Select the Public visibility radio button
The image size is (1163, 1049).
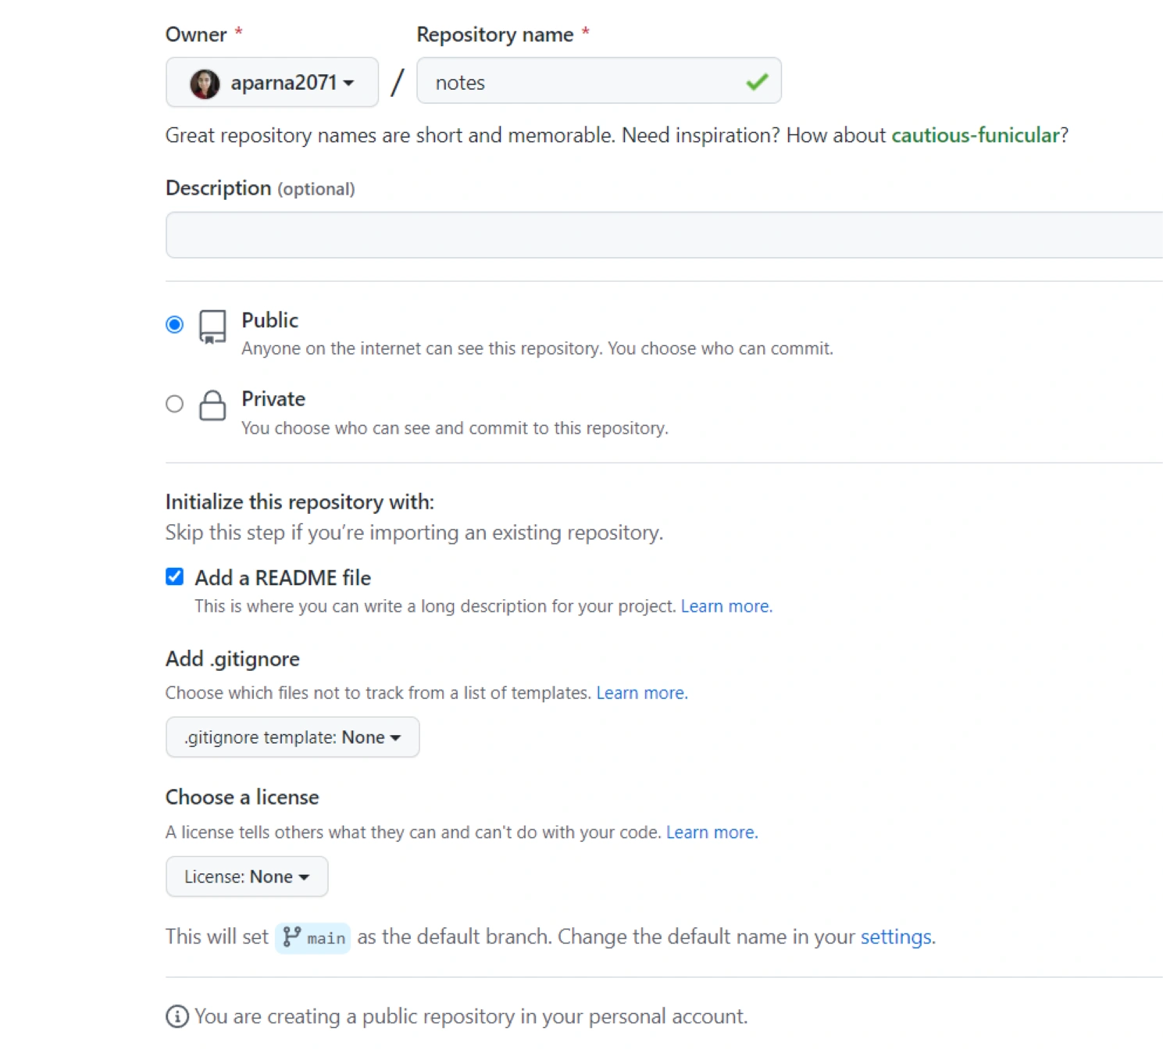[x=175, y=324]
